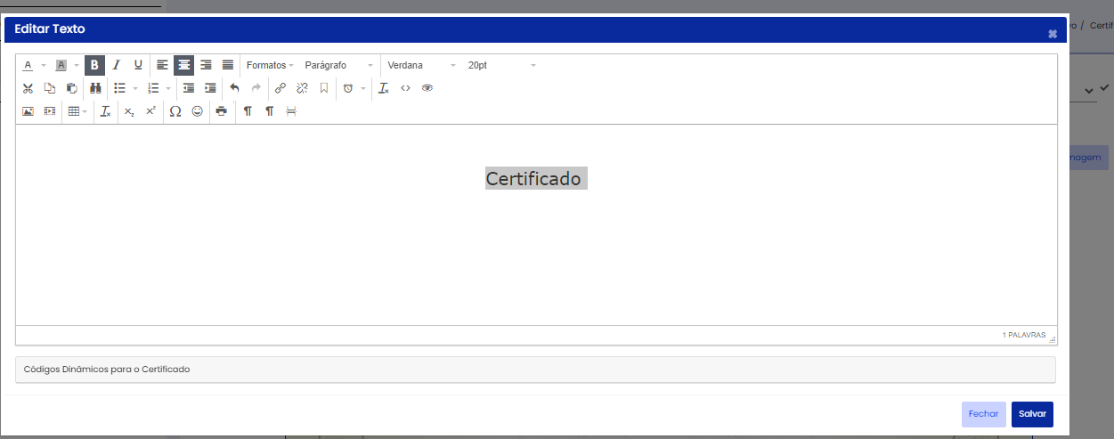1114x439 pixels.
Task: Preview content with the eye icon
Action: tap(427, 88)
